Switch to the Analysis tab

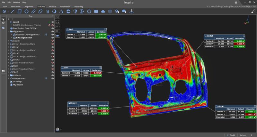[x=52, y=7]
